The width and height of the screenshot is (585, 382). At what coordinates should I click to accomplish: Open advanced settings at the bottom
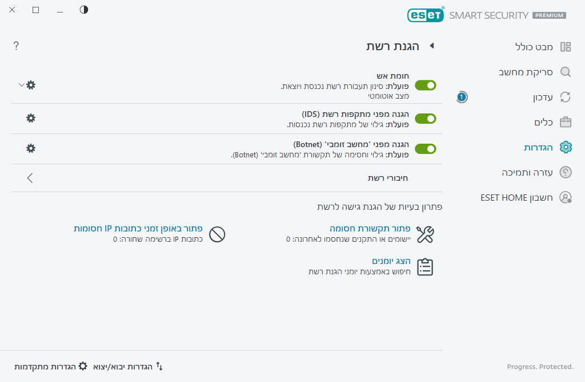point(50,366)
